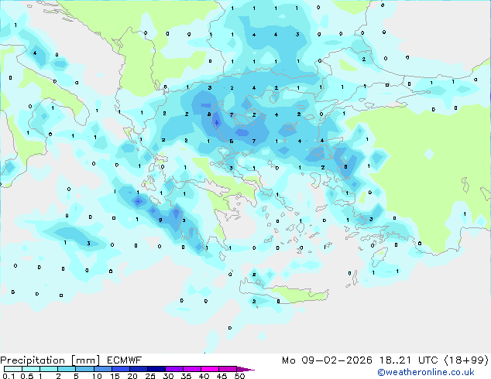Click the 'Precipitation [mm]' title text
Screen dimensions: 491x379
click(50, 360)
